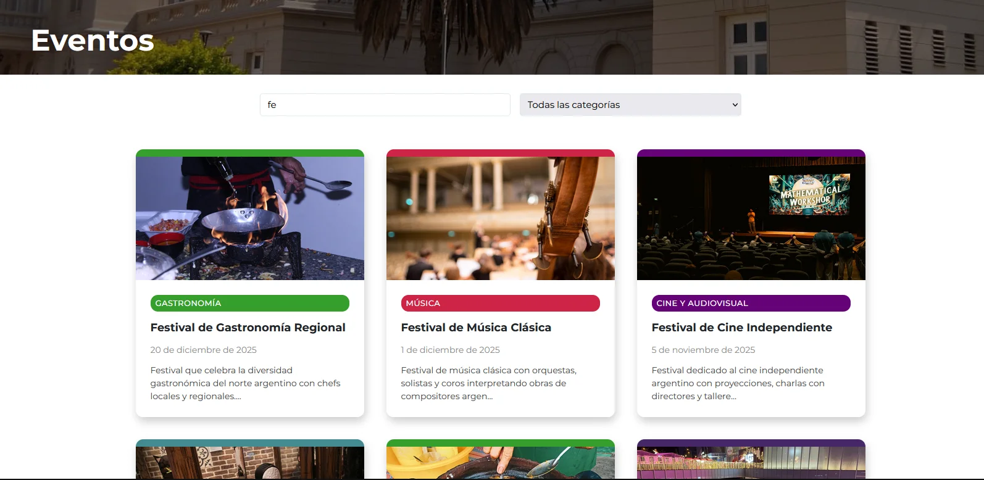The height and width of the screenshot is (480, 984).
Task: Open the yellow bowl event card thumbnail
Action: point(500,463)
